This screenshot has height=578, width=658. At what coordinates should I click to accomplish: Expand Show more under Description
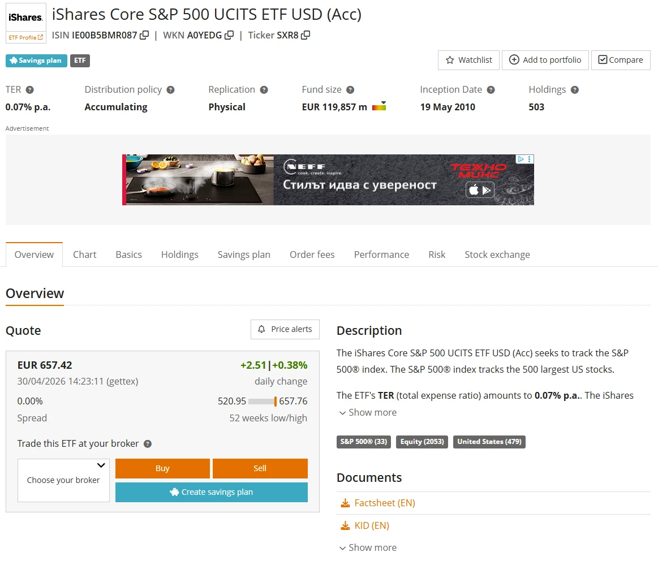[368, 412]
